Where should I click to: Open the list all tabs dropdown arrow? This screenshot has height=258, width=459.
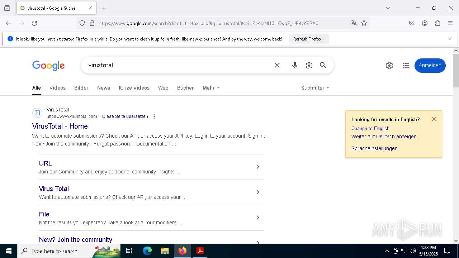(x=388, y=8)
